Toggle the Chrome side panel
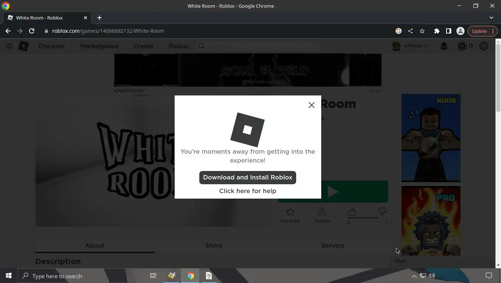The height and width of the screenshot is (283, 501). (x=448, y=31)
